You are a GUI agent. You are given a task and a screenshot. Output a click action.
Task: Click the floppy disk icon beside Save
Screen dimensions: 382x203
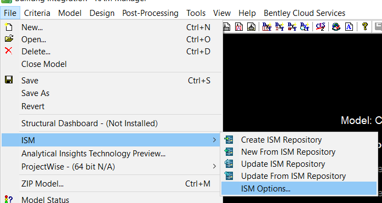tap(9, 80)
